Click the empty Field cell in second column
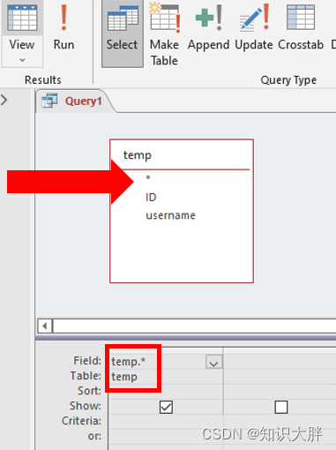This screenshot has height=450, width=336. pyautogui.click(x=280, y=362)
